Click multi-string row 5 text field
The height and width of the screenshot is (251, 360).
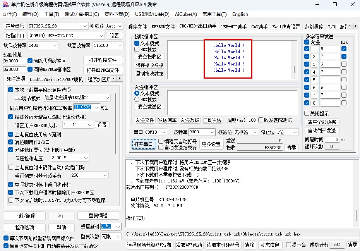330,80
